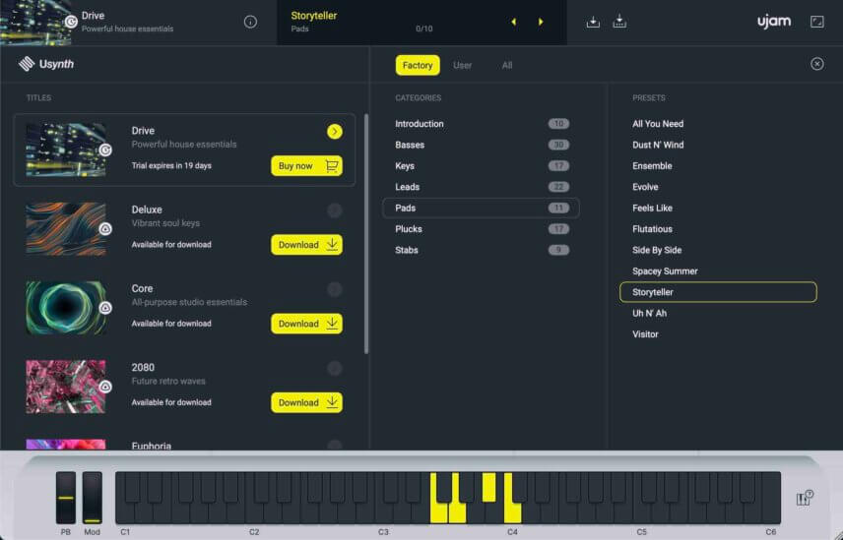Select the Stabs category

pyautogui.click(x=482, y=250)
